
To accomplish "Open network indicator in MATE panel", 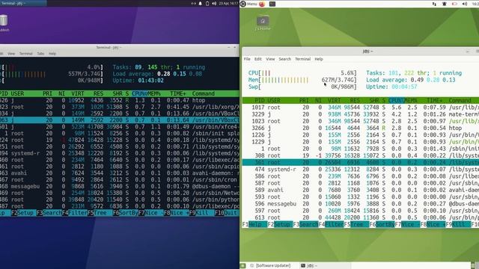I will pos(434,4).
